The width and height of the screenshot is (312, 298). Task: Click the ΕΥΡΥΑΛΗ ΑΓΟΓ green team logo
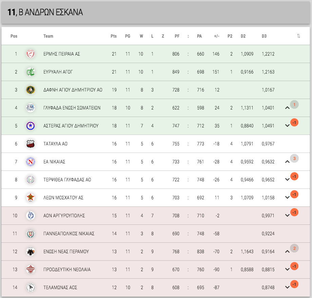click(31, 72)
